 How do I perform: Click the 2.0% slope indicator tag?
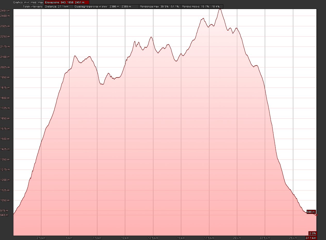(313, 233)
